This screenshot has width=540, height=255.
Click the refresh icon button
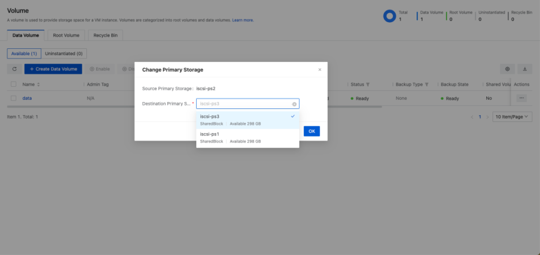coord(14,69)
